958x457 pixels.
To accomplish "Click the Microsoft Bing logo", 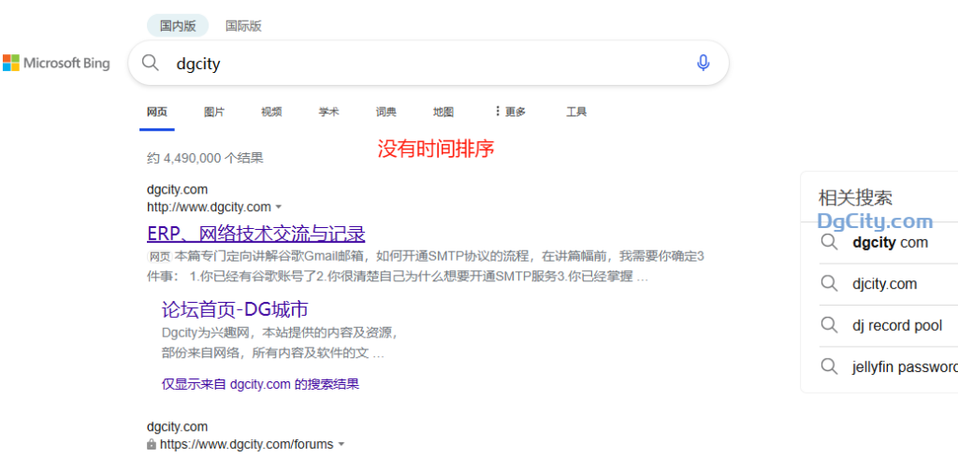I will (56, 63).
